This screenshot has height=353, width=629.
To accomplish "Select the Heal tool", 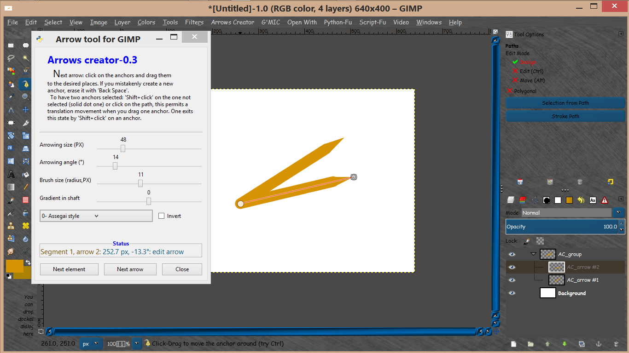I will 26,226.
